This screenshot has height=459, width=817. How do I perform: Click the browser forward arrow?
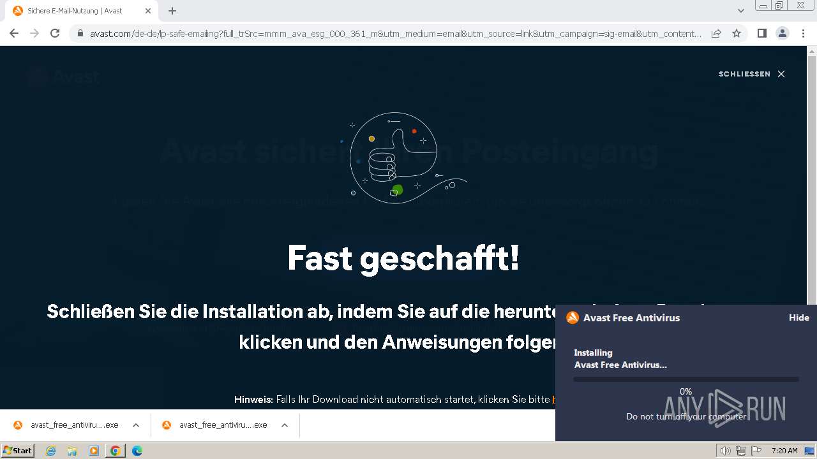tap(34, 33)
